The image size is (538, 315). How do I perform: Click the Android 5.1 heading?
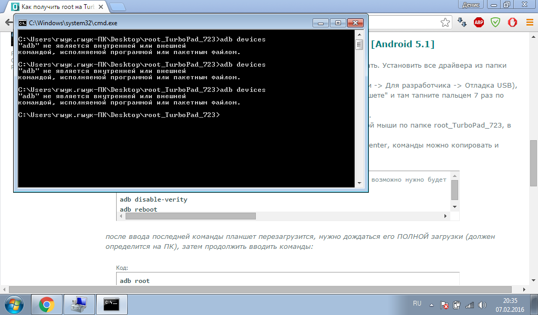(x=402, y=44)
